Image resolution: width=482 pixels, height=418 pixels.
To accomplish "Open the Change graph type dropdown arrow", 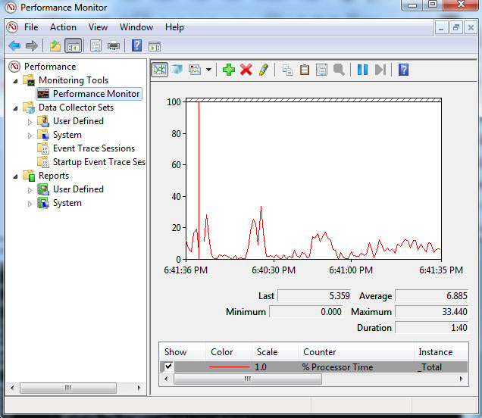I will [x=209, y=70].
